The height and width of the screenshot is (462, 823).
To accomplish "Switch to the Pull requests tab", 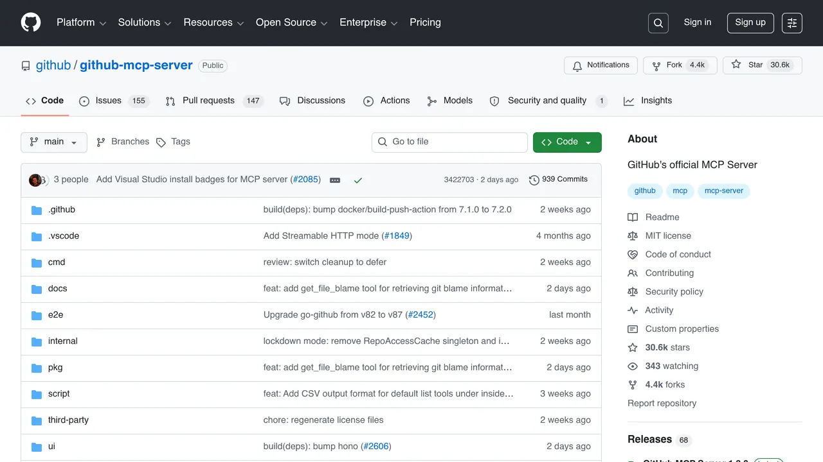I will click(214, 101).
